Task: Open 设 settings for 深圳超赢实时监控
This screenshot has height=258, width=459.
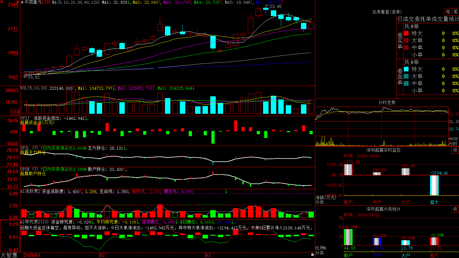Action: tap(455, 150)
